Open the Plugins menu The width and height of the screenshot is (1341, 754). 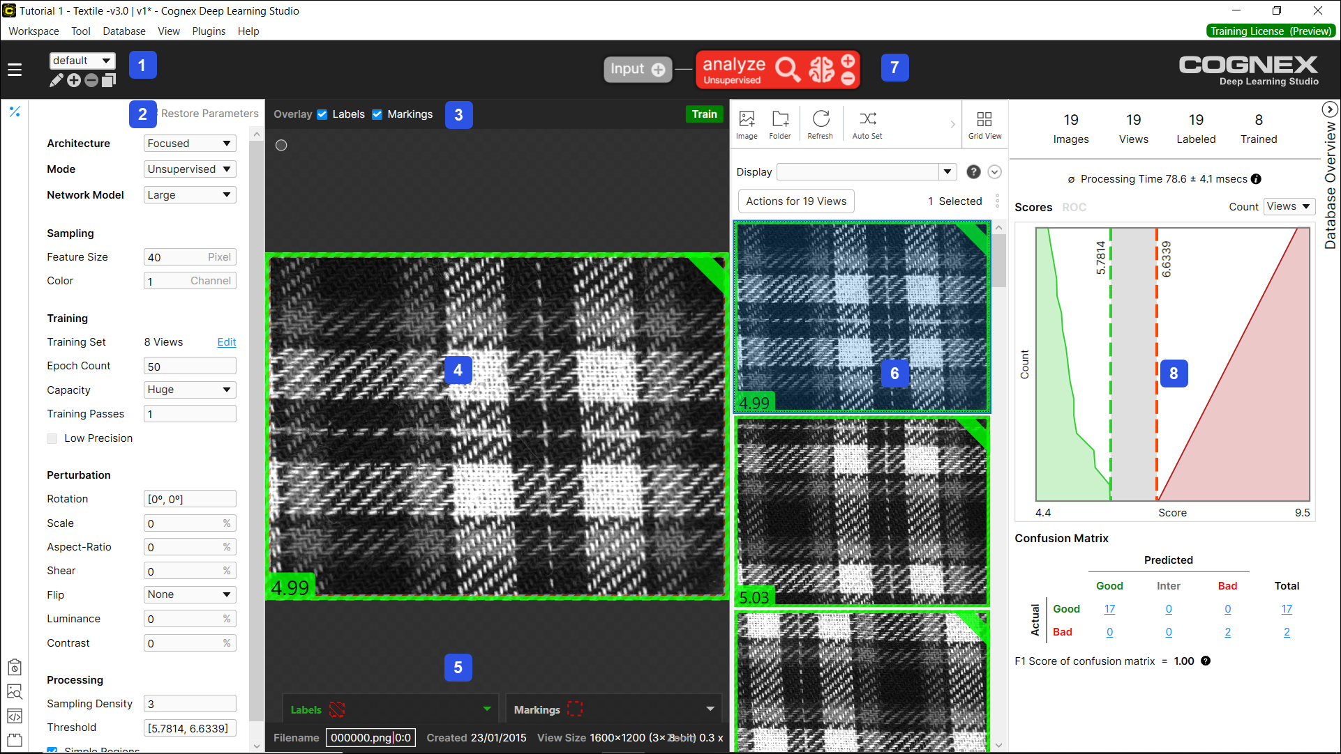click(x=209, y=31)
